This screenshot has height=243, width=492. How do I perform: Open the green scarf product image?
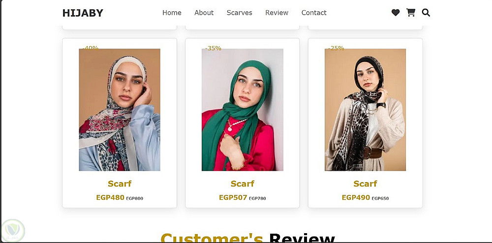tap(242, 109)
